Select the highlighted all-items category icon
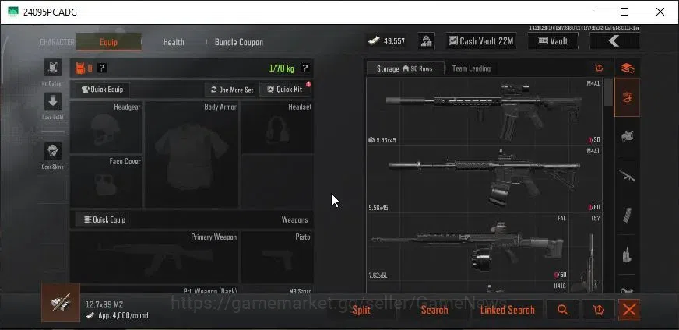 tap(627, 97)
